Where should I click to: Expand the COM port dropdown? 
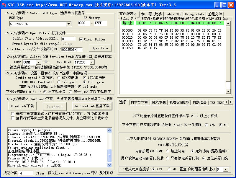pos(38,62)
